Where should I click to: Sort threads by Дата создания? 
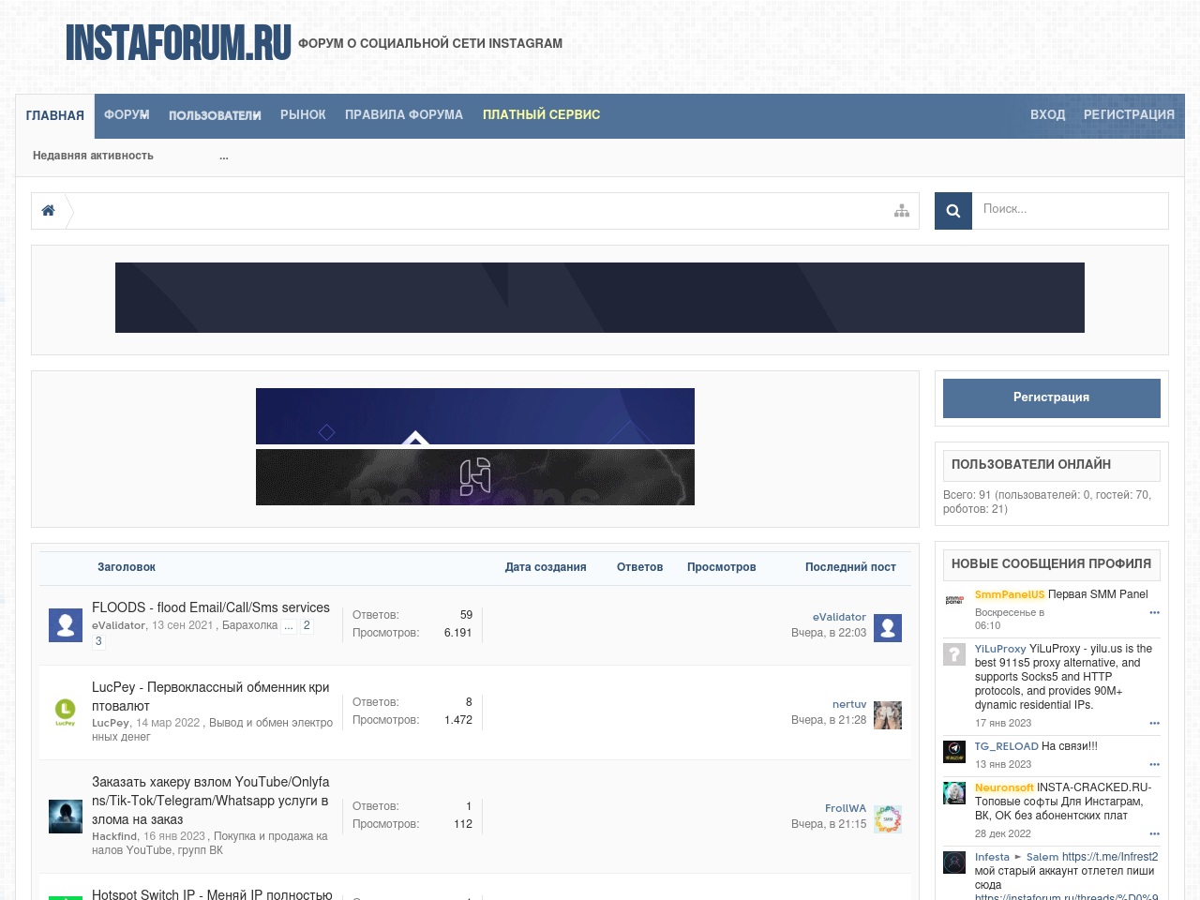tap(546, 567)
